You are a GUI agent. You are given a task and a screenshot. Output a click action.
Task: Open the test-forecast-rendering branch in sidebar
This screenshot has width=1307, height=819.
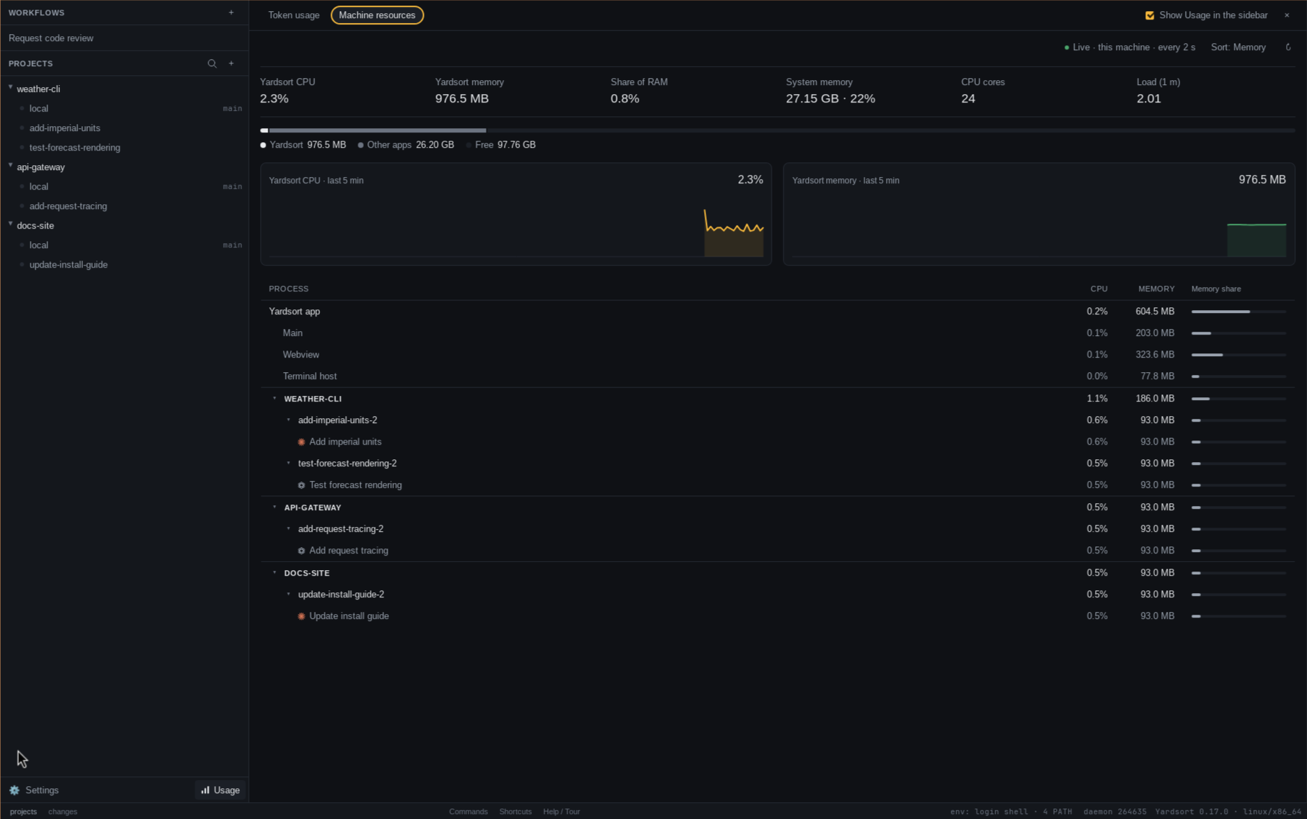tap(75, 148)
